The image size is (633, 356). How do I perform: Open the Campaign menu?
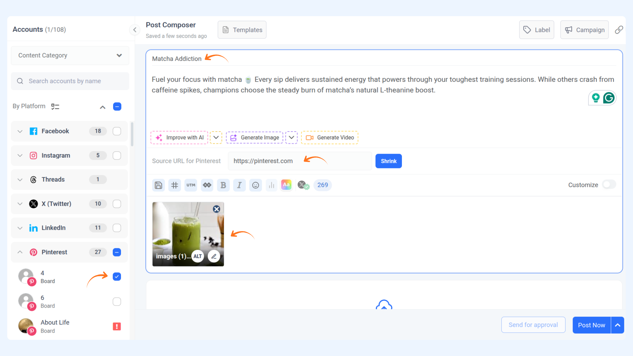(584, 30)
